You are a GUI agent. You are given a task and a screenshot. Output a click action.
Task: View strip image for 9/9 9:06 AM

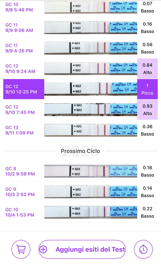pos(91,28)
